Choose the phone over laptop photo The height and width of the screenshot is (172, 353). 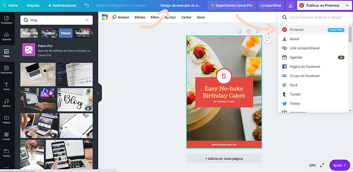69,154
